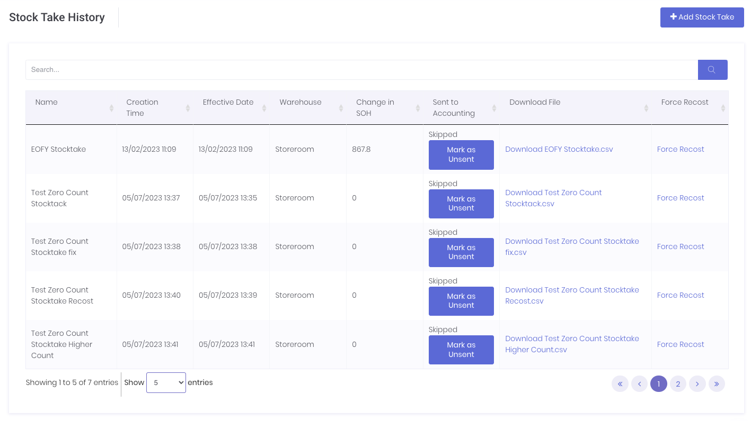Select page 1 in pagination
The image size is (751, 421).
point(659,384)
